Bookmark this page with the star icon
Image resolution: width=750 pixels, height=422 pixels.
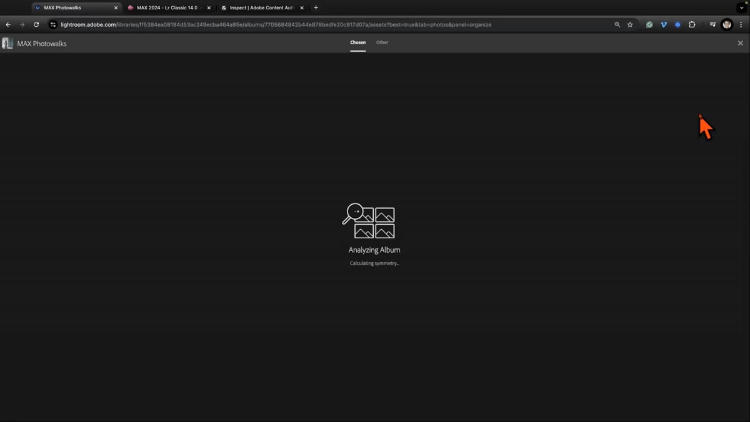click(x=630, y=24)
